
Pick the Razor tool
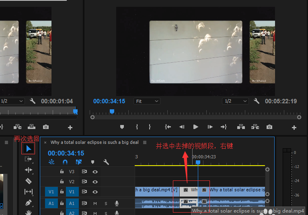click(29, 181)
